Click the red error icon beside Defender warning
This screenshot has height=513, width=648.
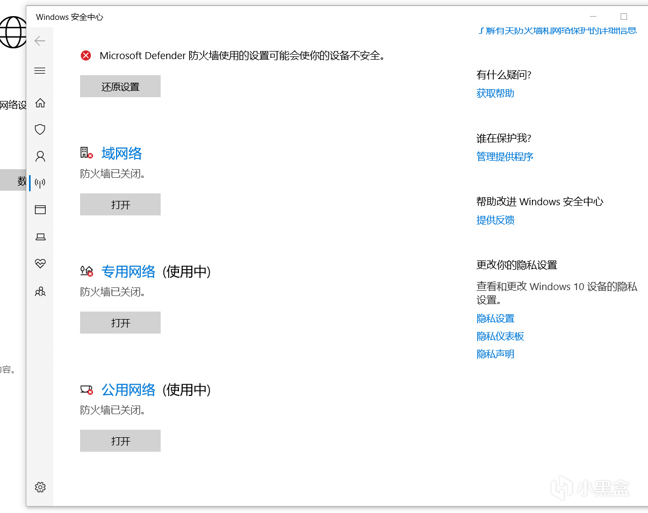pyautogui.click(x=86, y=55)
